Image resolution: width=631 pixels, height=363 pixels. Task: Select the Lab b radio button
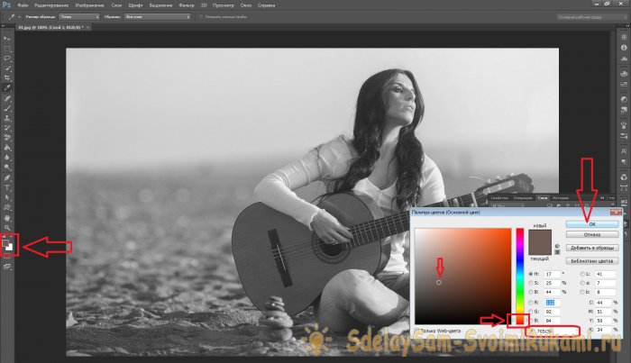coord(582,292)
